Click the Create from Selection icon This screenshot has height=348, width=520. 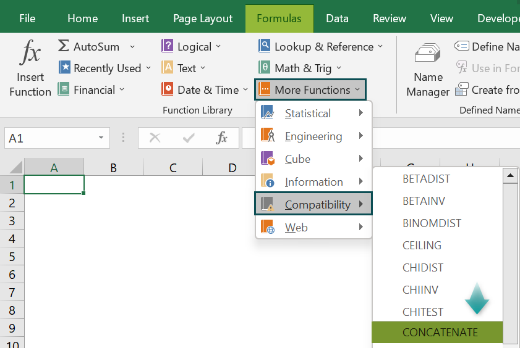pyautogui.click(x=462, y=89)
